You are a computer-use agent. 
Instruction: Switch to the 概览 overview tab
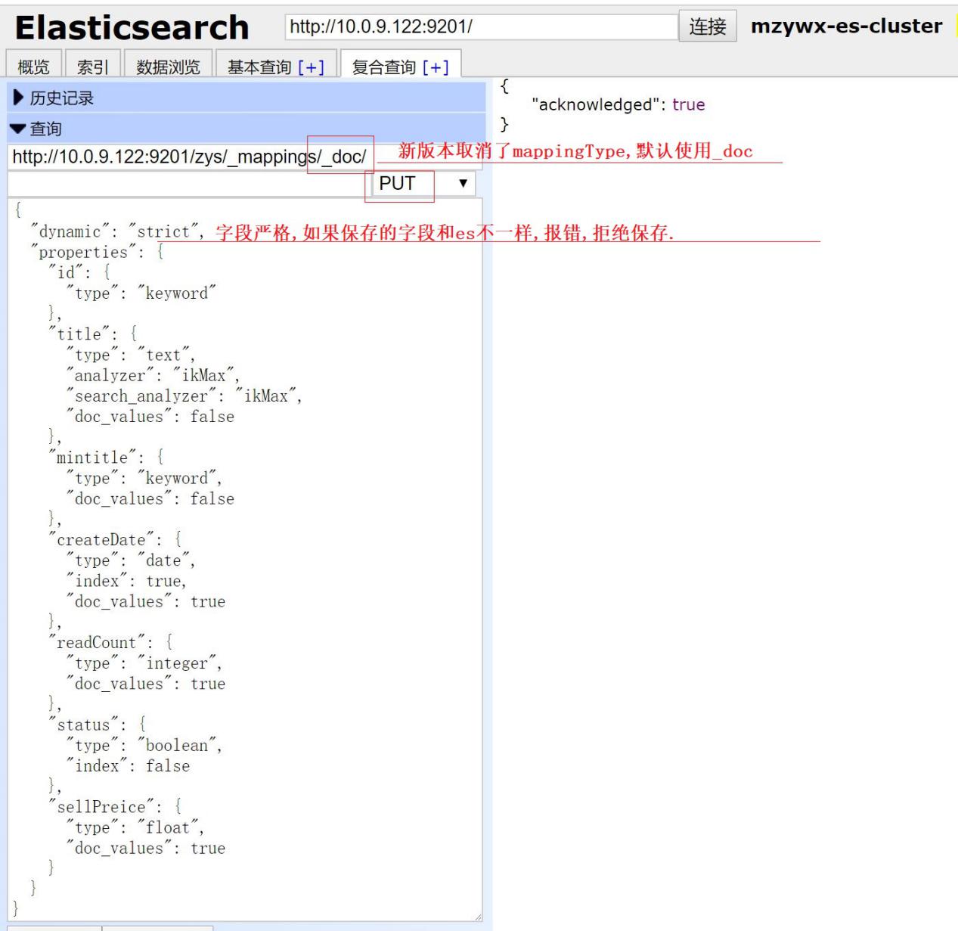coord(33,67)
